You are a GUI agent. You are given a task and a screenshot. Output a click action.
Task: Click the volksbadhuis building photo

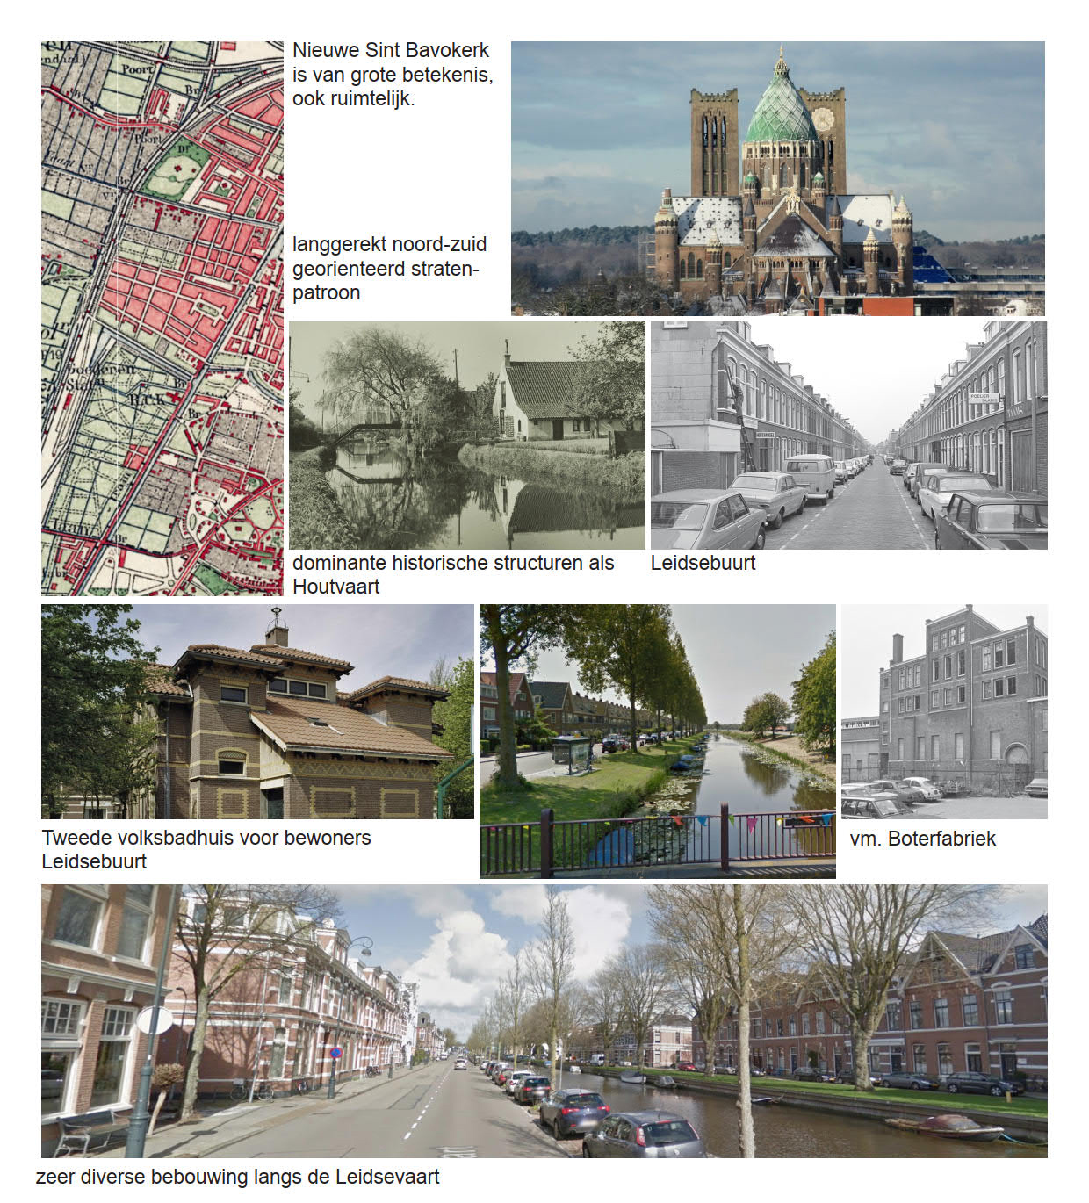coord(256,711)
